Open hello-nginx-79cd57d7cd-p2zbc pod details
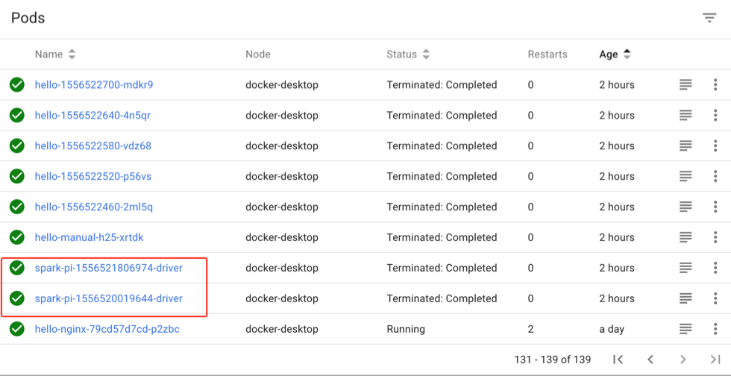This screenshot has width=731, height=376. 107,329
